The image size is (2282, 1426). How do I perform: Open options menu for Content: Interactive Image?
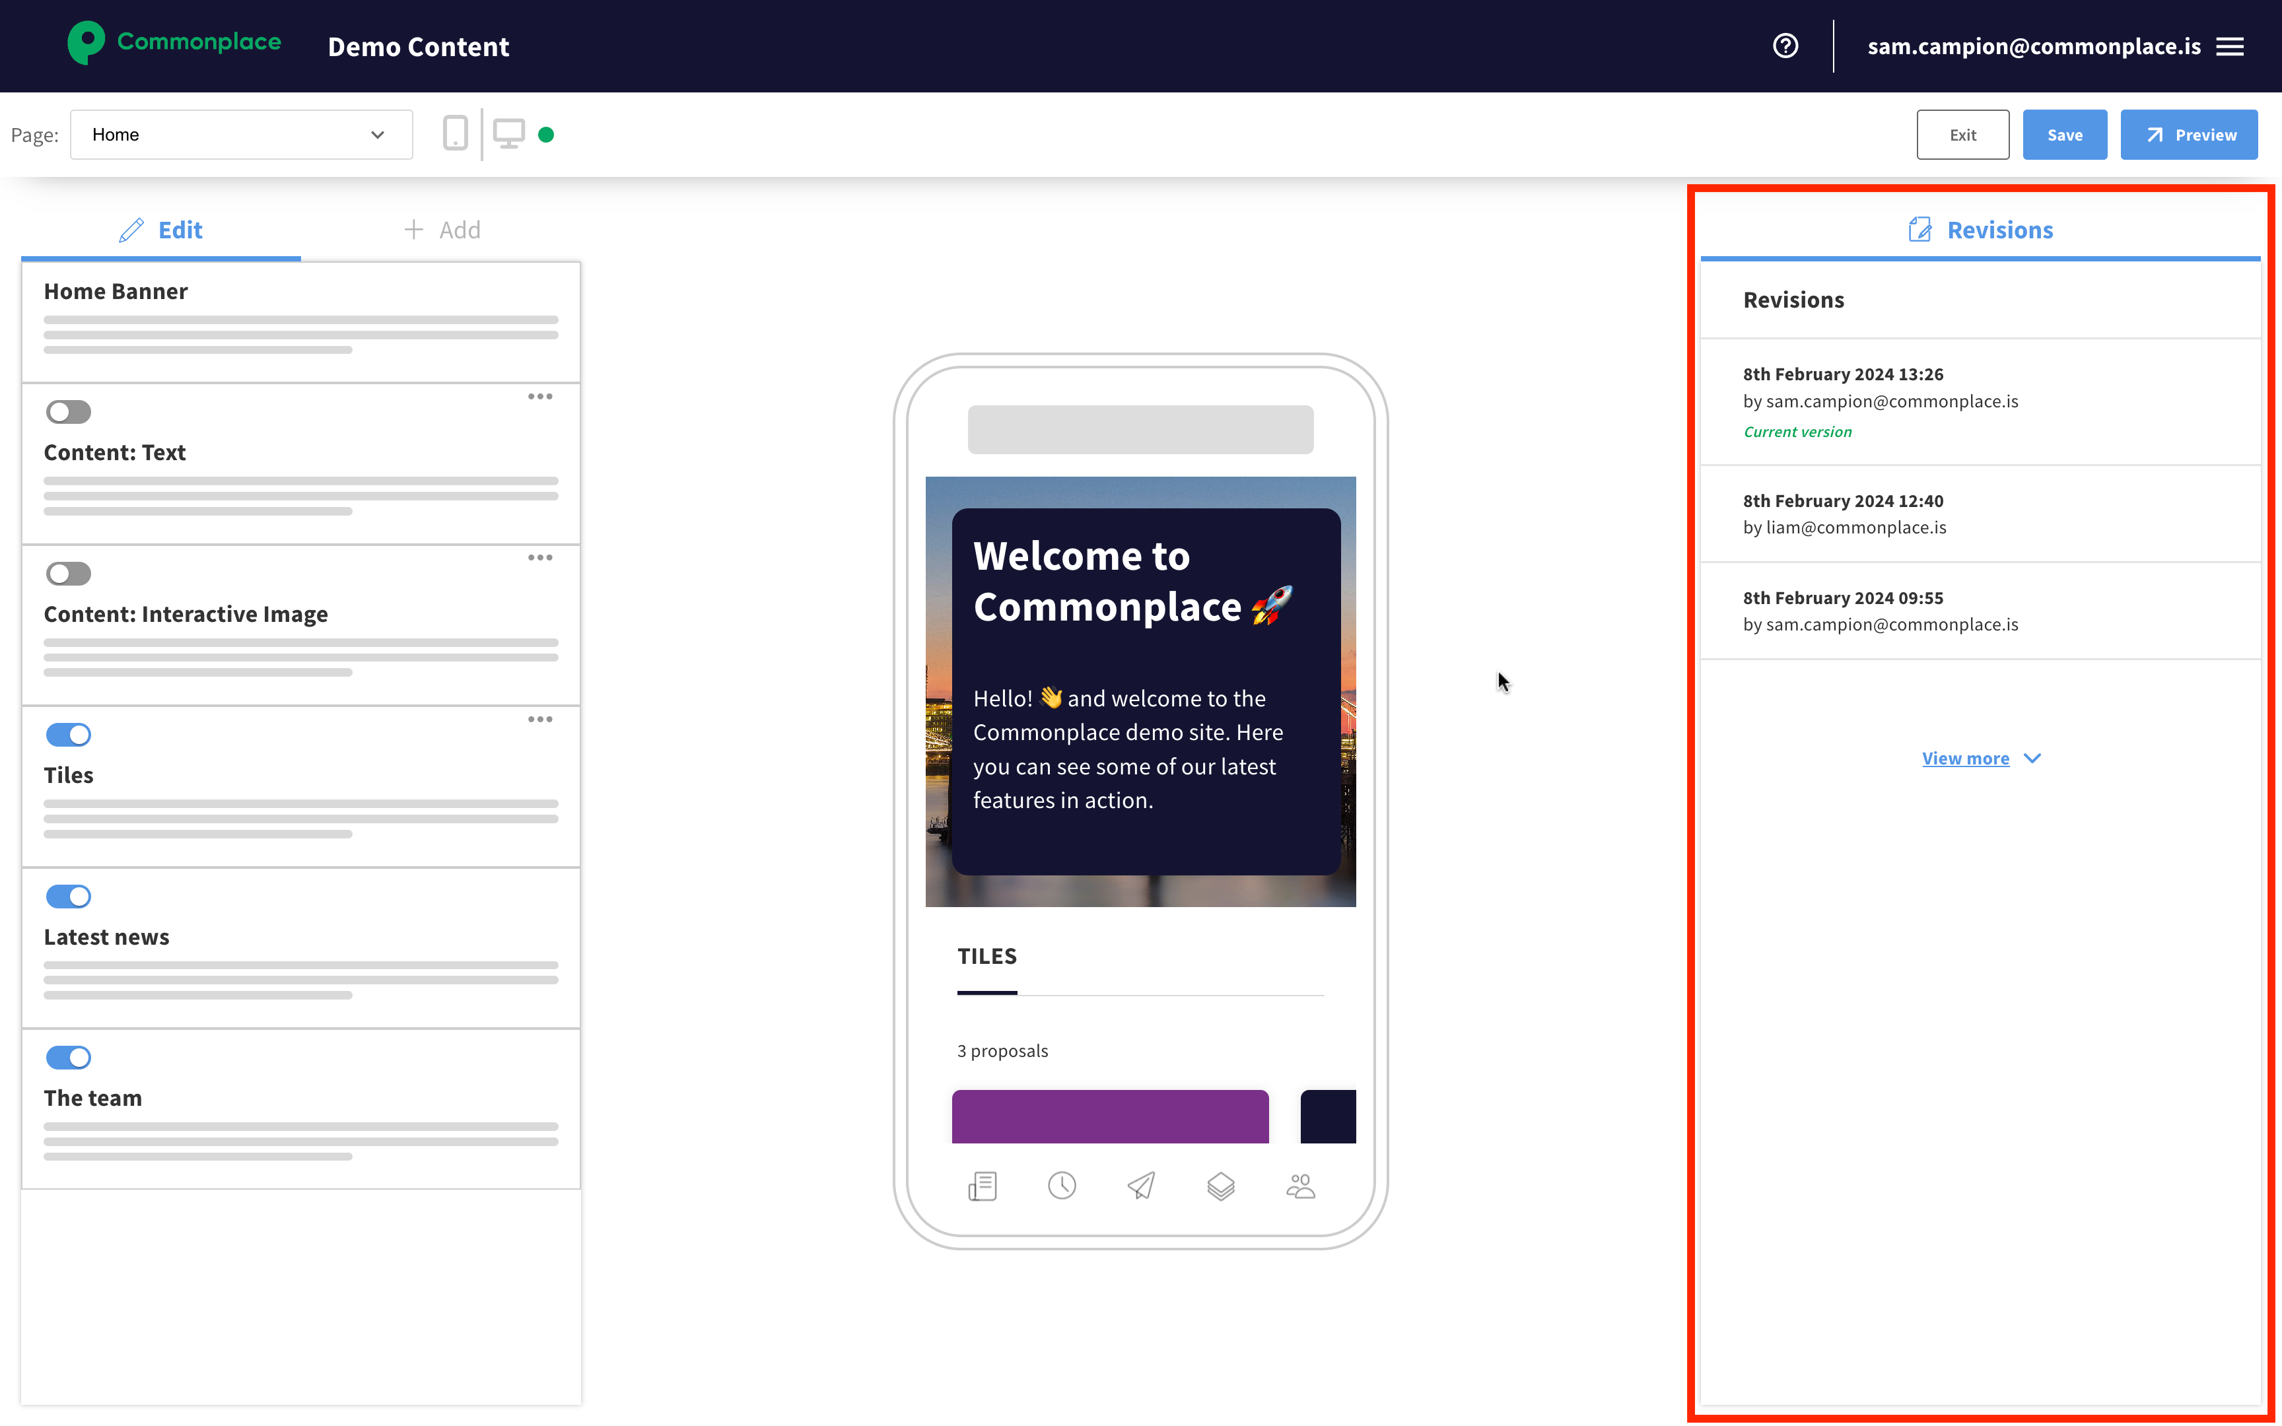click(540, 557)
